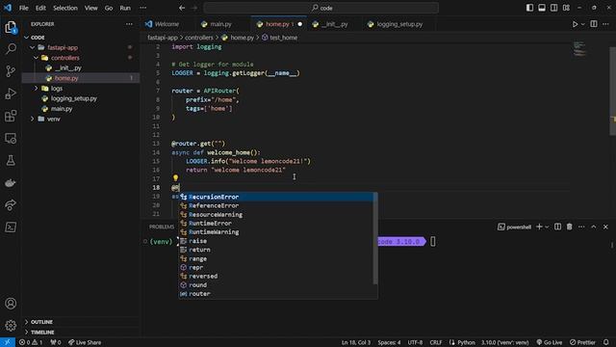Click Go Live in status bar

(x=550, y=342)
